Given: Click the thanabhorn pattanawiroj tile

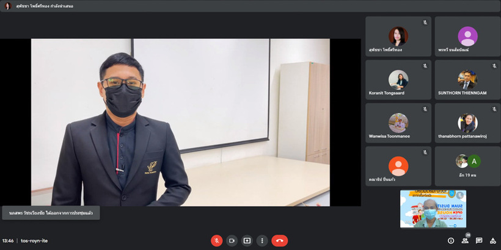Looking at the screenshot, I should (467, 123).
